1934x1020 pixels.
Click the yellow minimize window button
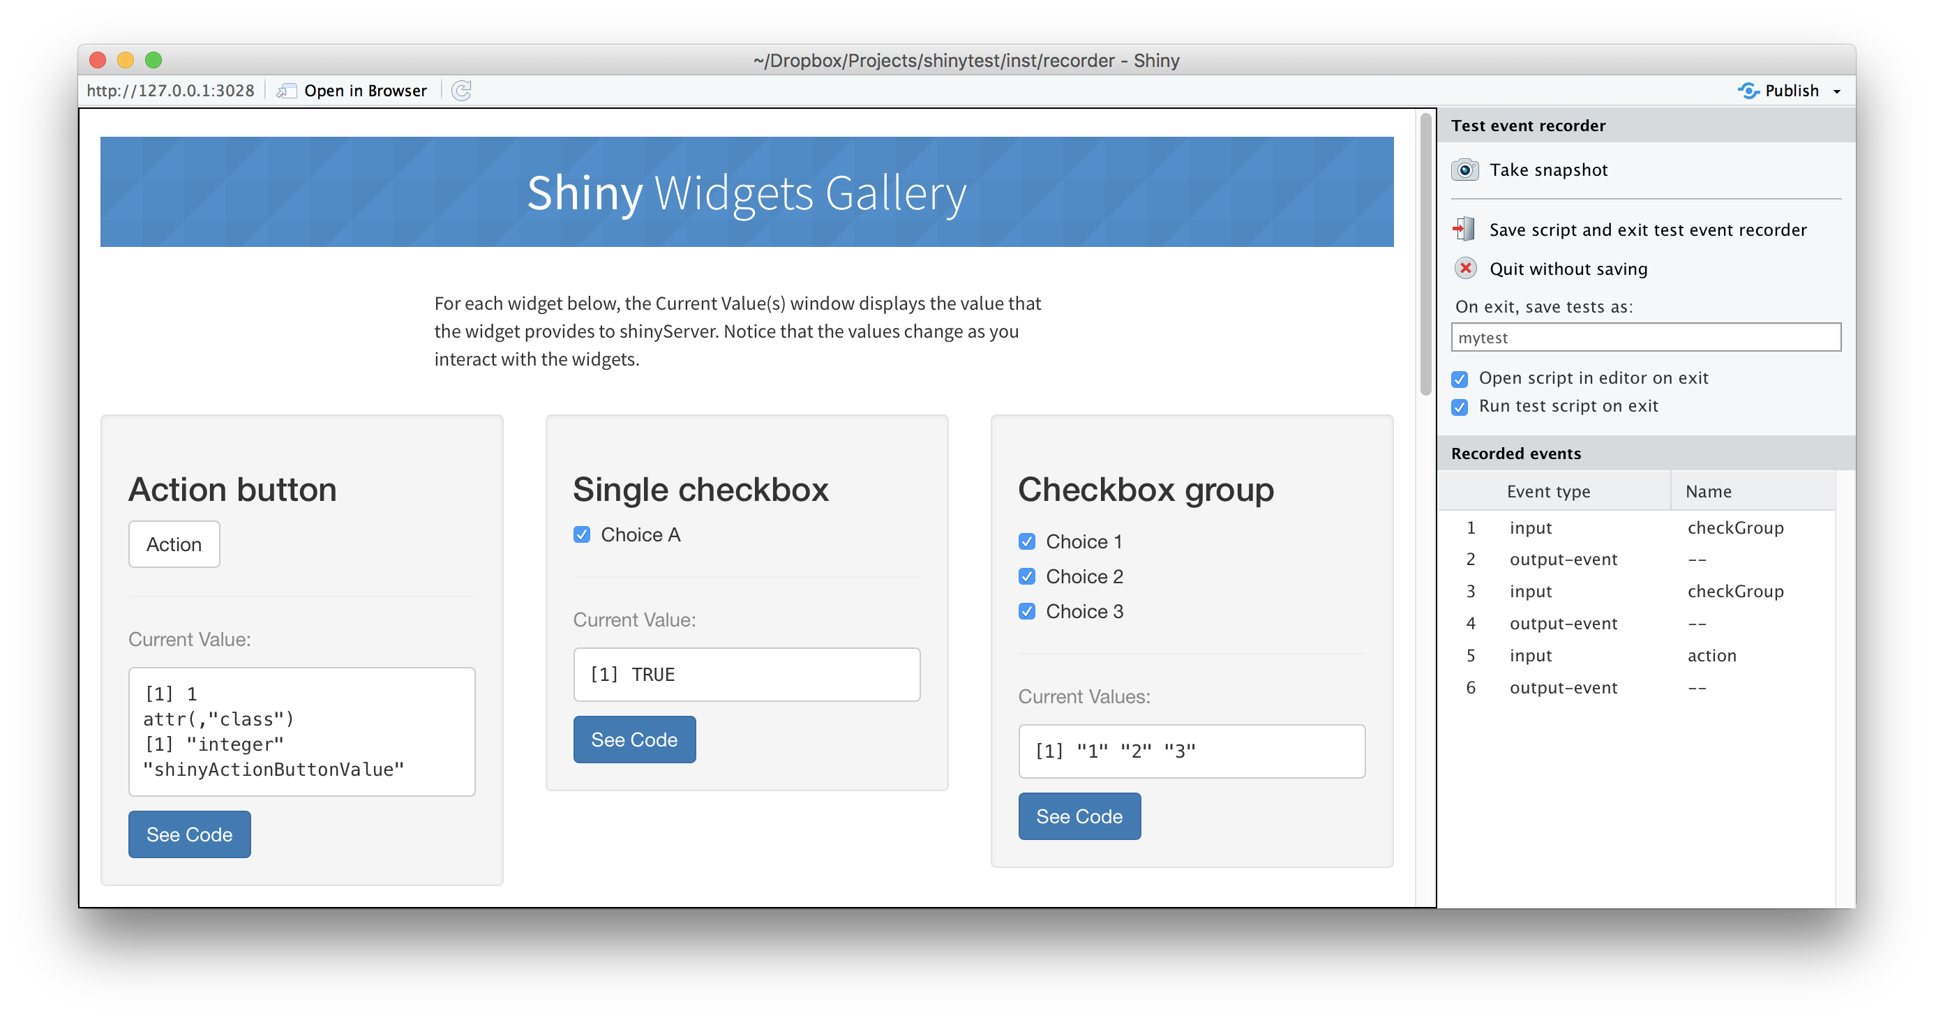(126, 60)
